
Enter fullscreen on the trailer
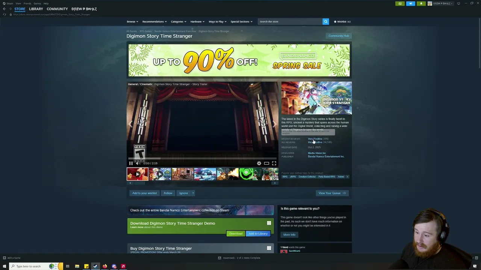point(274,163)
